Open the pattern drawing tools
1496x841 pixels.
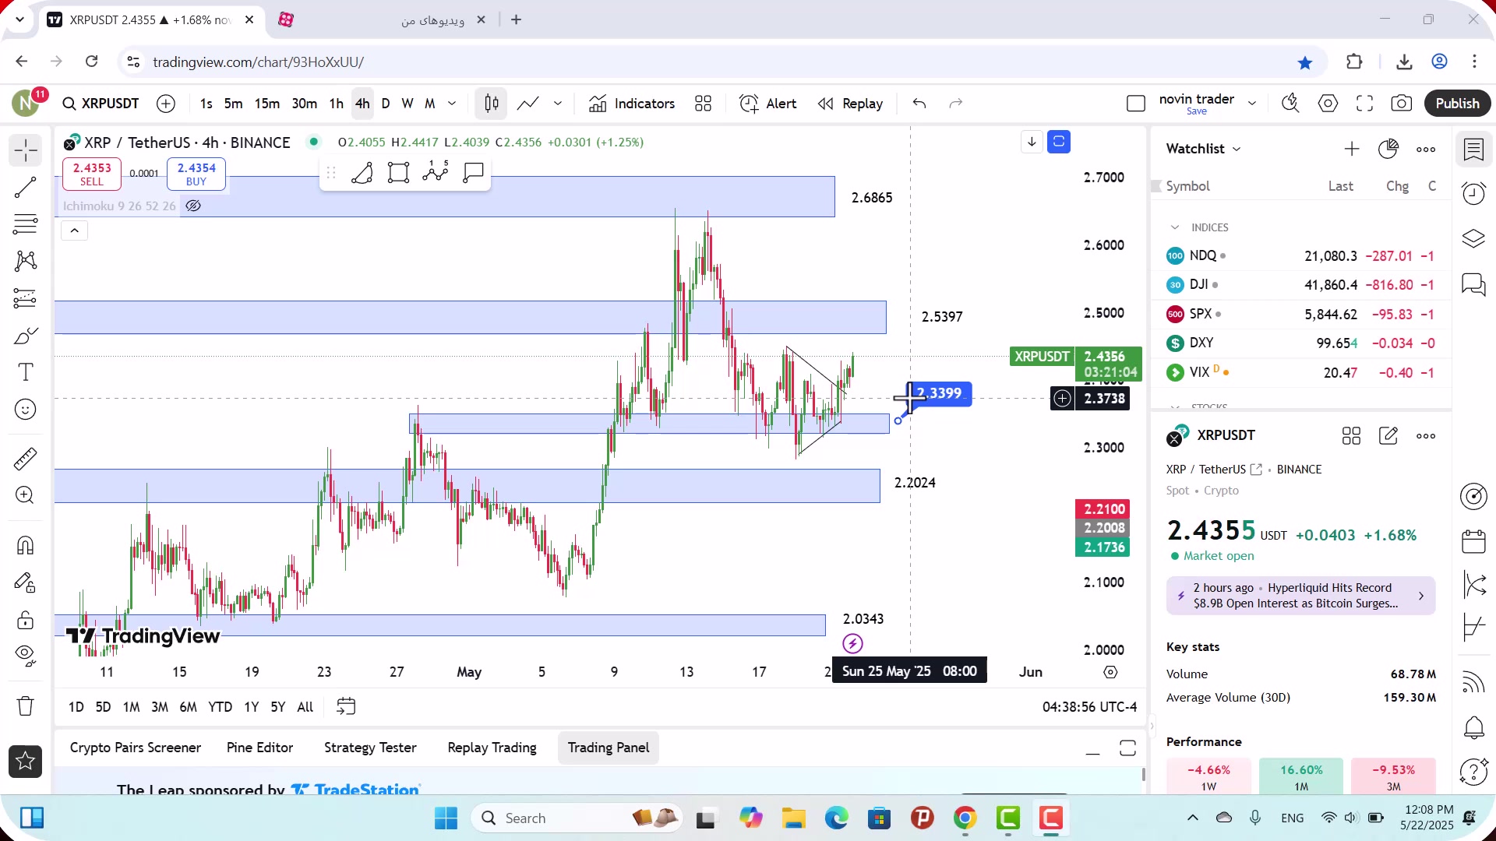(x=25, y=261)
